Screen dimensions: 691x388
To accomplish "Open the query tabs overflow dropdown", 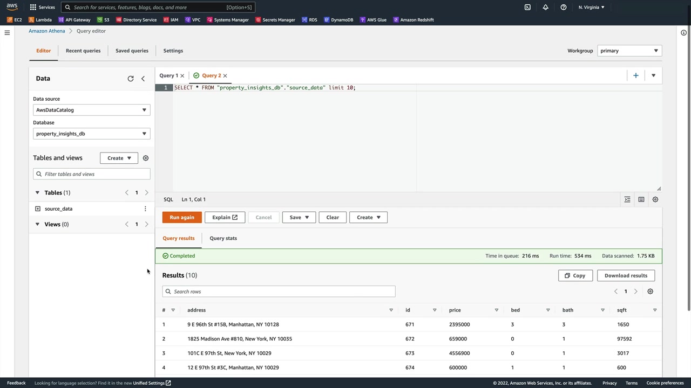I will tap(653, 75).
